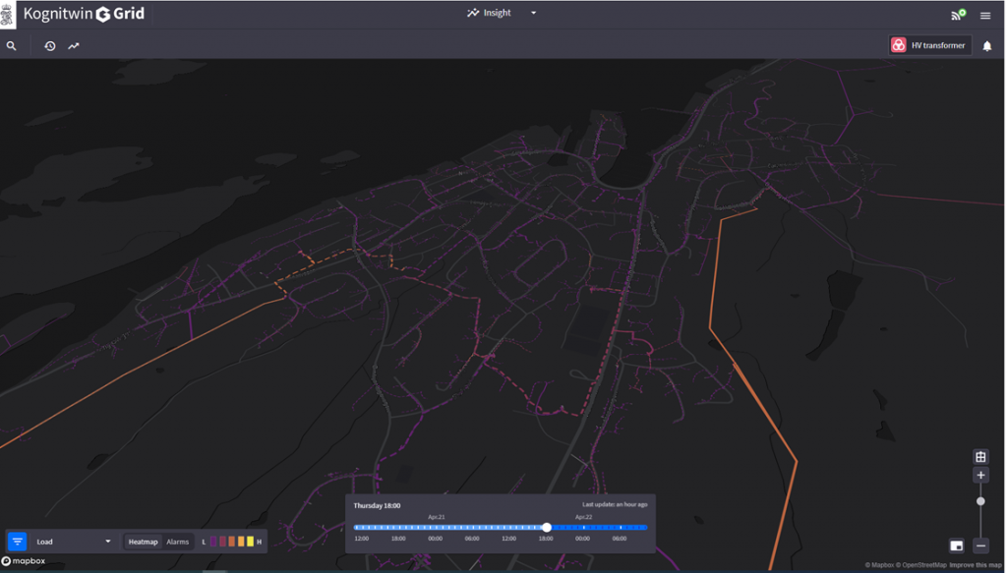Screen dimensions: 1007x573
Task: Click the map zoom in plus button
Action: (x=980, y=476)
